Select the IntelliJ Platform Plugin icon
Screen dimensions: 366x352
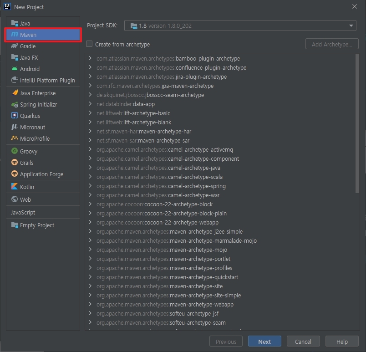(x=15, y=80)
